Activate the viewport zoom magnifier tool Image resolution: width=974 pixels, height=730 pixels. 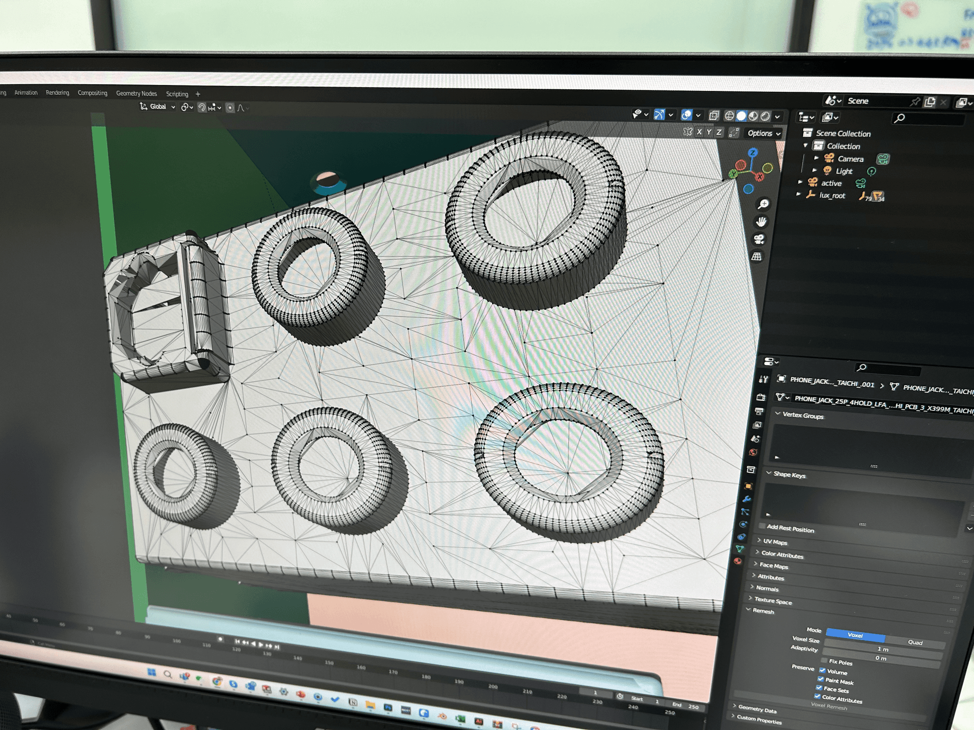763,204
